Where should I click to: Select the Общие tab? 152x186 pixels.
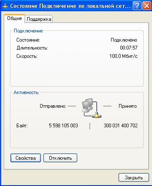pyautogui.click(x=15, y=18)
